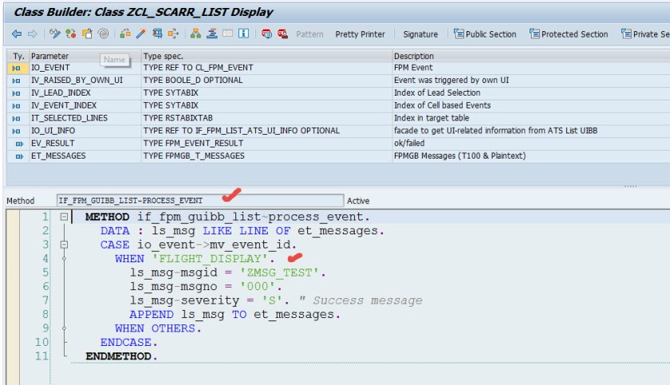The image size is (670, 385).
Task: Click the importing icon for IV_RAISED_BY_OWN_UI
Action: pos(16,81)
